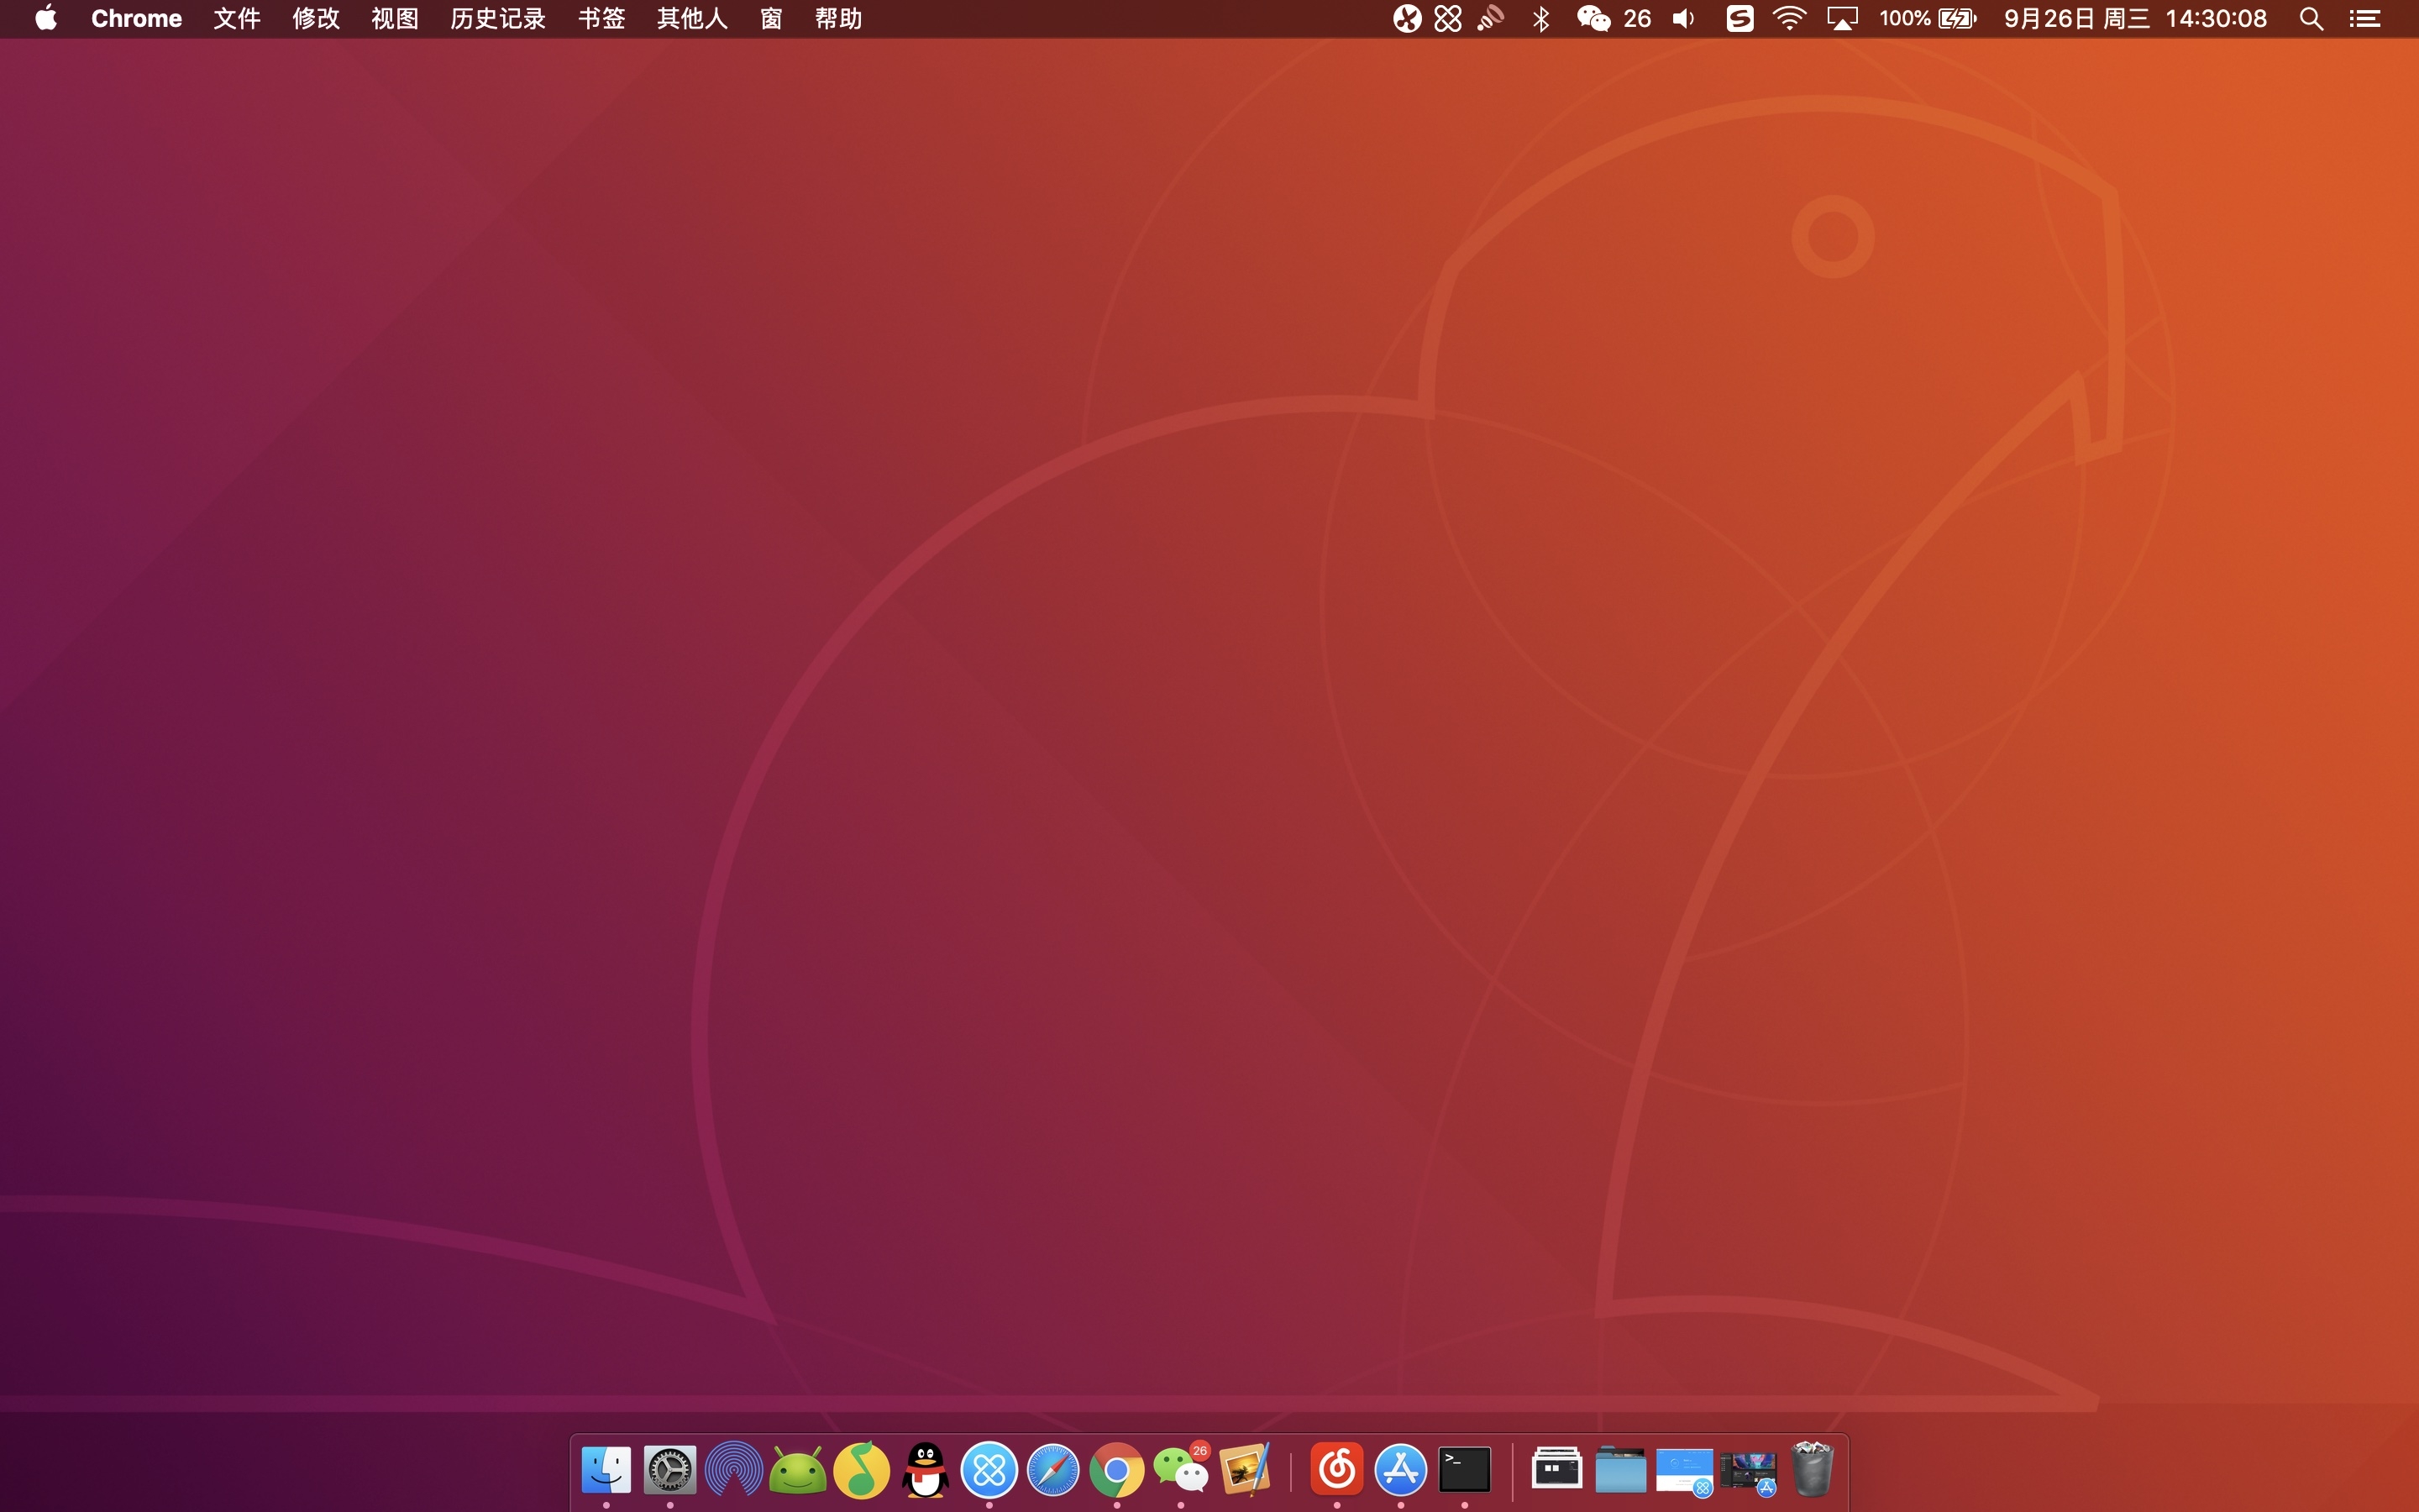This screenshot has width=2419, height=1512.
Task: Open the volume control in the menu bar
Action: [1684, 19]
